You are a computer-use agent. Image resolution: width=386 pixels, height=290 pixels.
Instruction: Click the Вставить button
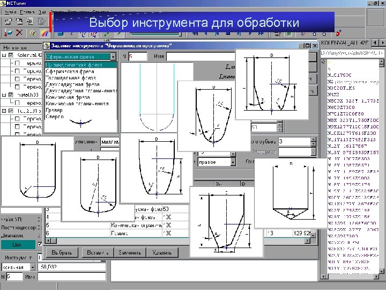point(98,252)
